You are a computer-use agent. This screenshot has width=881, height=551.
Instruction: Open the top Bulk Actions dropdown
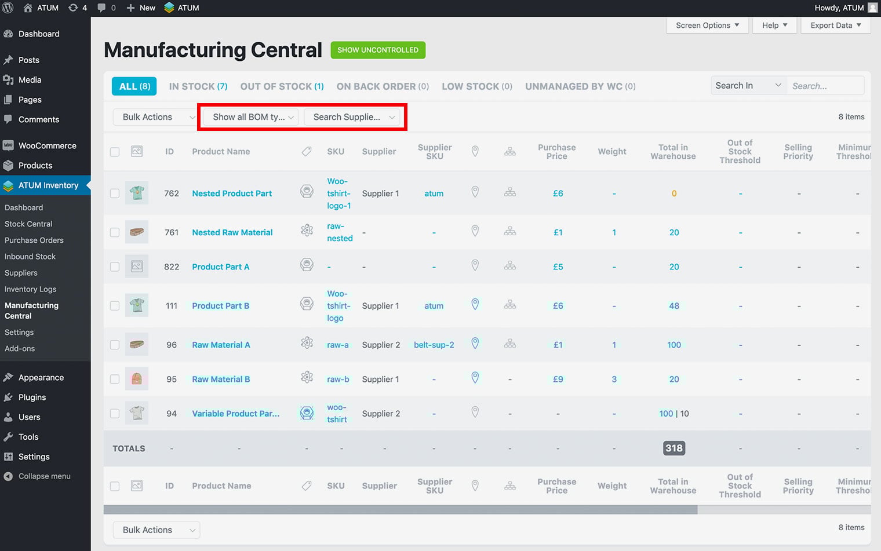(155, 117)
